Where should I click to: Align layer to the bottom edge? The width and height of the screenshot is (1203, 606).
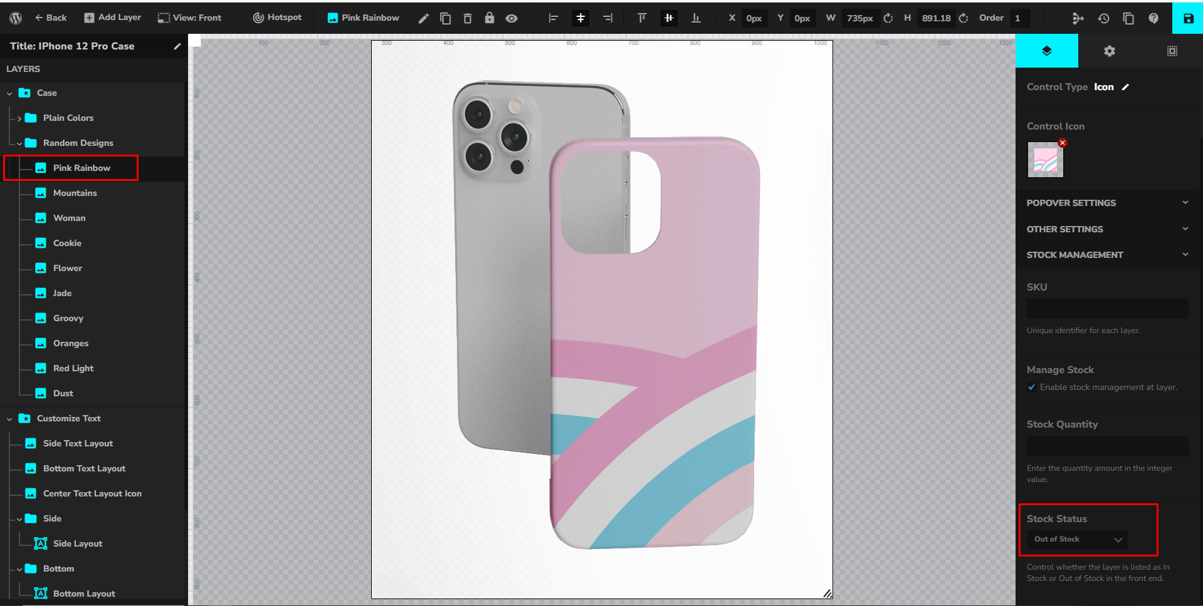pyautogui.click(x=696, y=18)
